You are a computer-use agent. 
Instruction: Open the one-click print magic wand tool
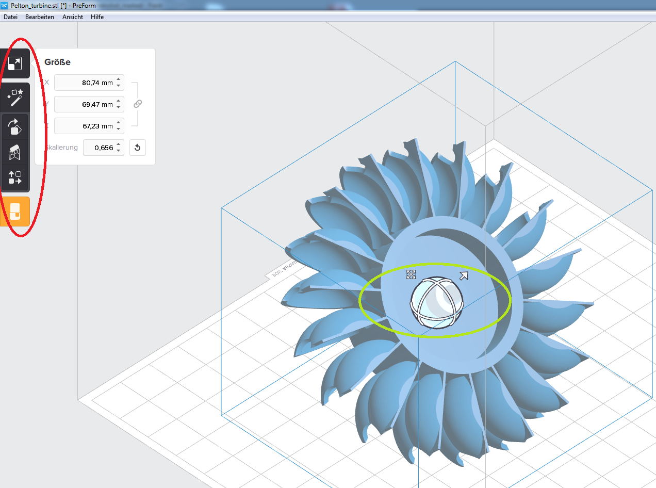(15, 96)
